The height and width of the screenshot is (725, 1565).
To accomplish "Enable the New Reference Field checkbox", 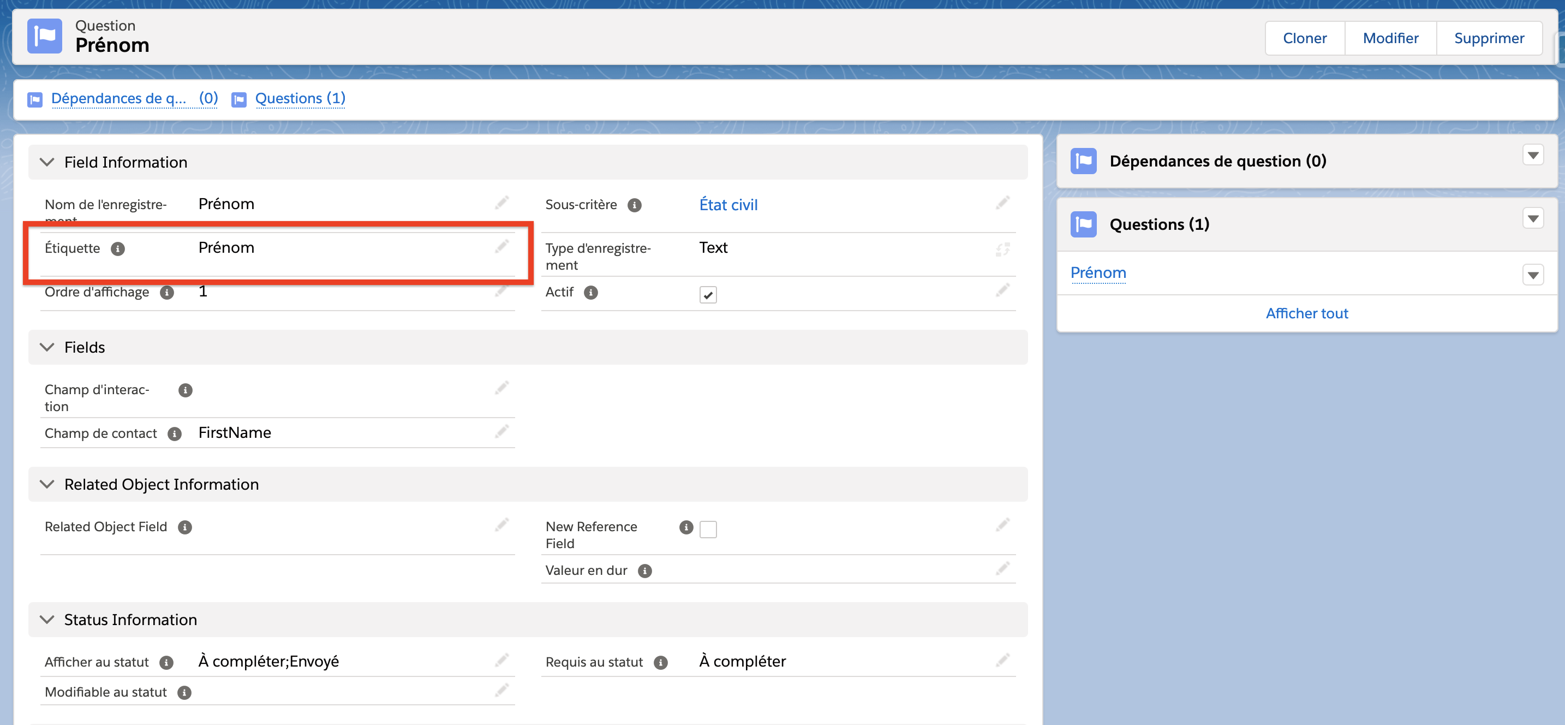I will tap(708, 530).
